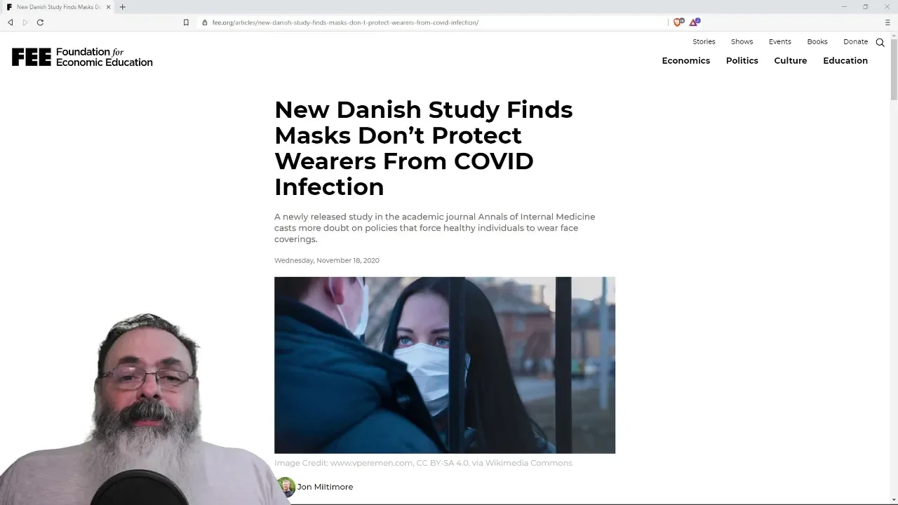Open the Economics menu item

point(686,60)
